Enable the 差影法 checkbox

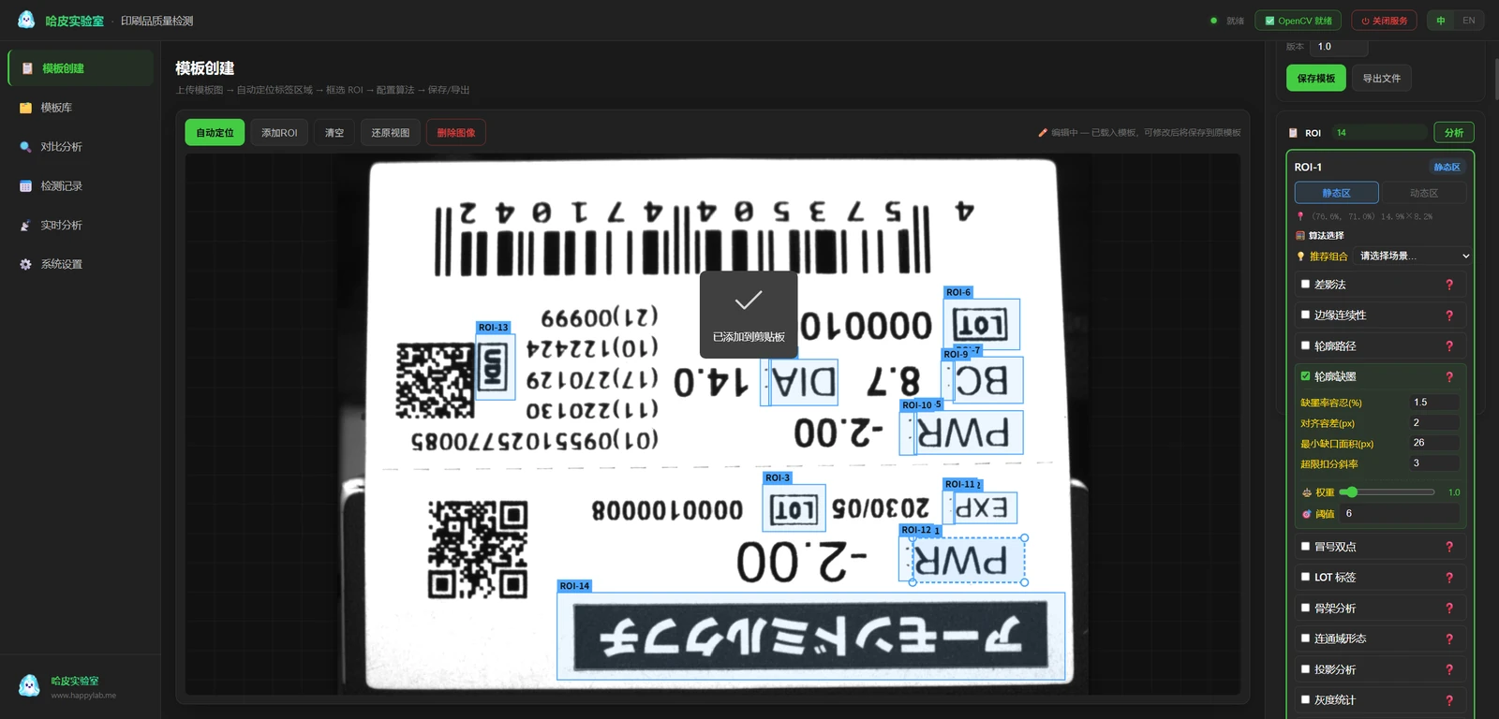pos(1305,285)
